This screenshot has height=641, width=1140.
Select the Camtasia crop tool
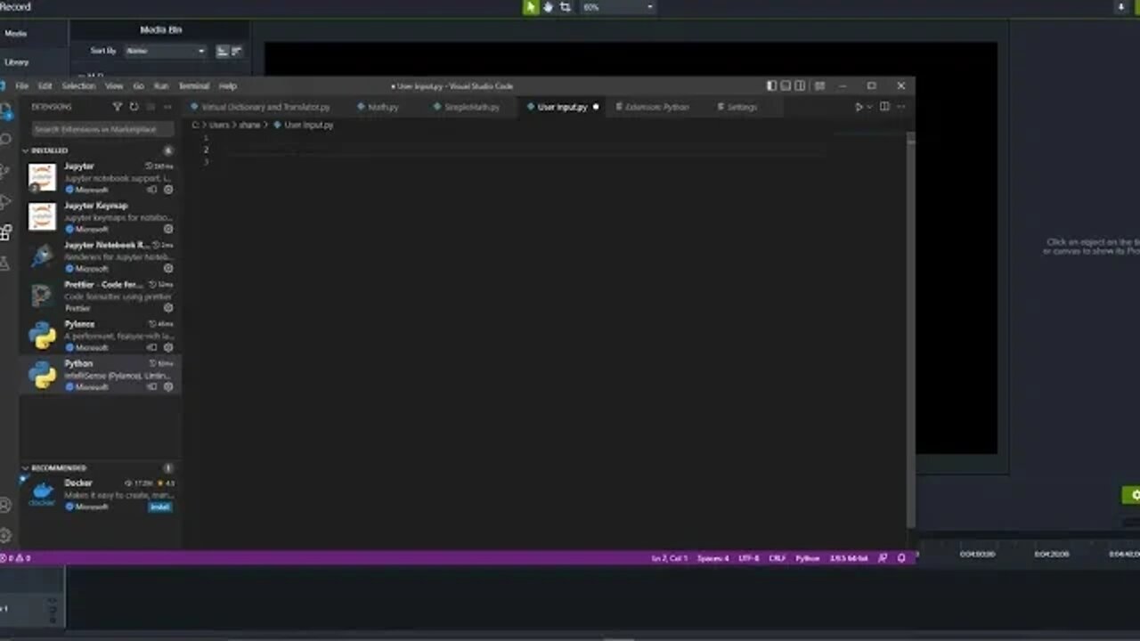point(565,7)
